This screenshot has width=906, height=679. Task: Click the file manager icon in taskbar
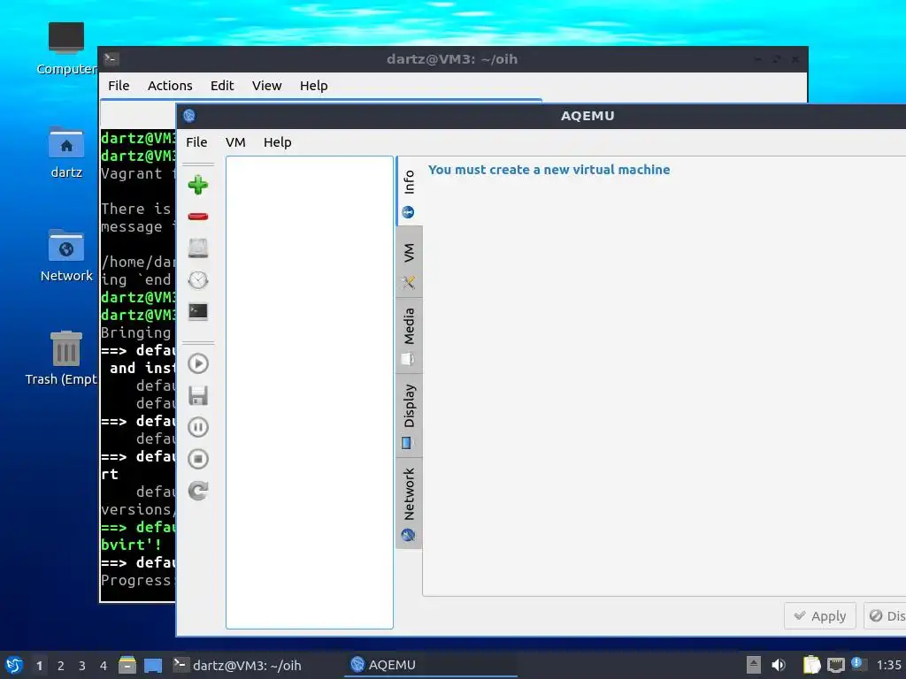pyautogui.click(x=127, y=665)
